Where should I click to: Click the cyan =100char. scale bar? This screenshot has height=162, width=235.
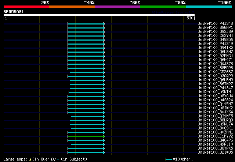click(169, 159)
